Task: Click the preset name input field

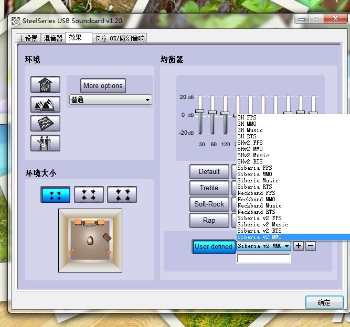Action: [263, 258]
